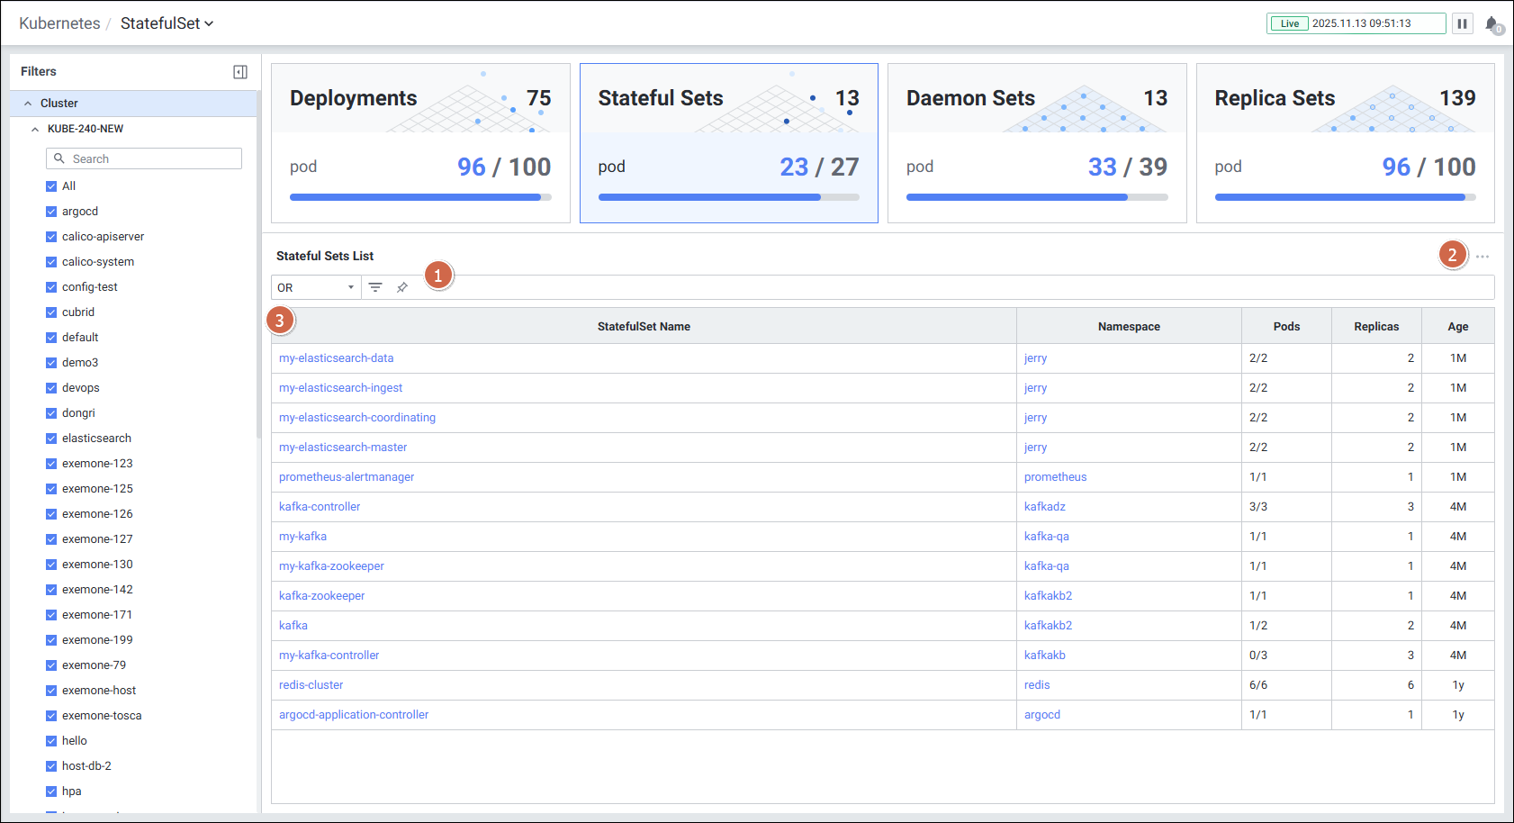Screen dimensions: 1514x823
Task: Open the notifications bell
Action: click(x=1491, y=24)
